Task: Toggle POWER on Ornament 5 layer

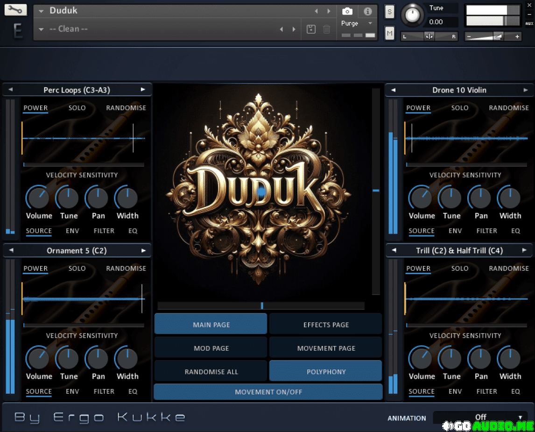Action: 35,269
